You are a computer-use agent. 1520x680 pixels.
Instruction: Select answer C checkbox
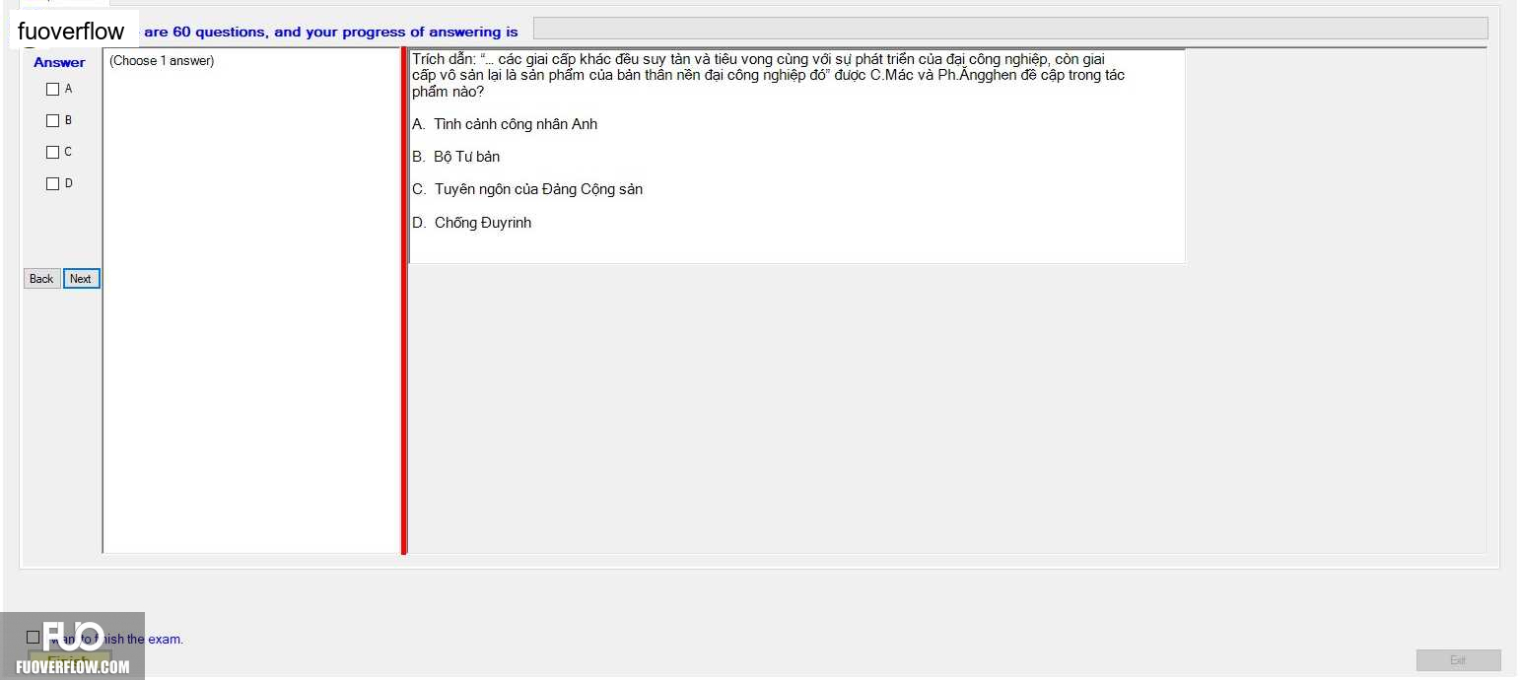(x=53, y=153)
